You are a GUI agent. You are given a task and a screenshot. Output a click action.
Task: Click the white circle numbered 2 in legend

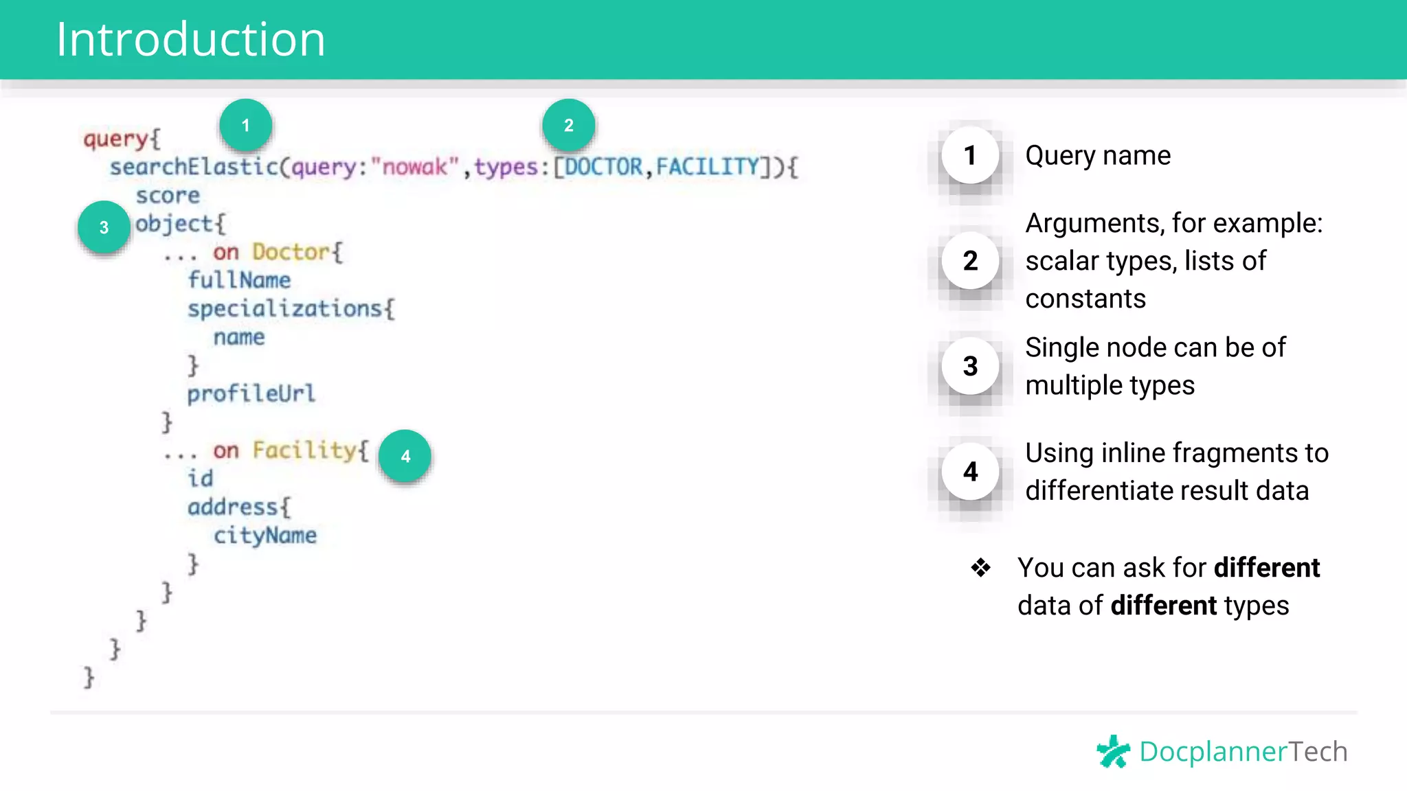coord(970,260)
